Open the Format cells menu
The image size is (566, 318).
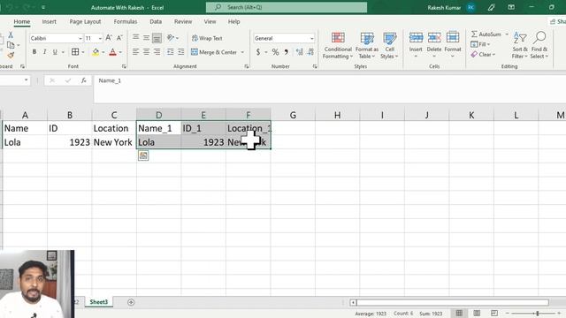pyautogui.click(x=453, y=44)
